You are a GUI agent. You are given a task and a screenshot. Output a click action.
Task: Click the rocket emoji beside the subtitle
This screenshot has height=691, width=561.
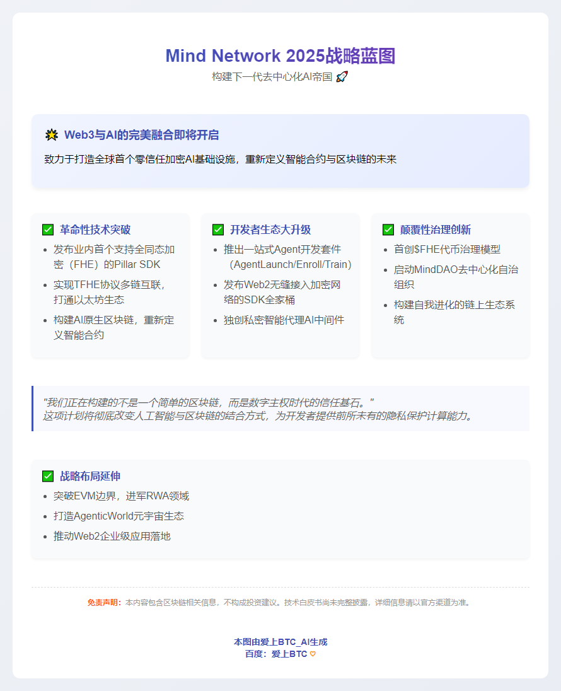(x=342, y=77)
